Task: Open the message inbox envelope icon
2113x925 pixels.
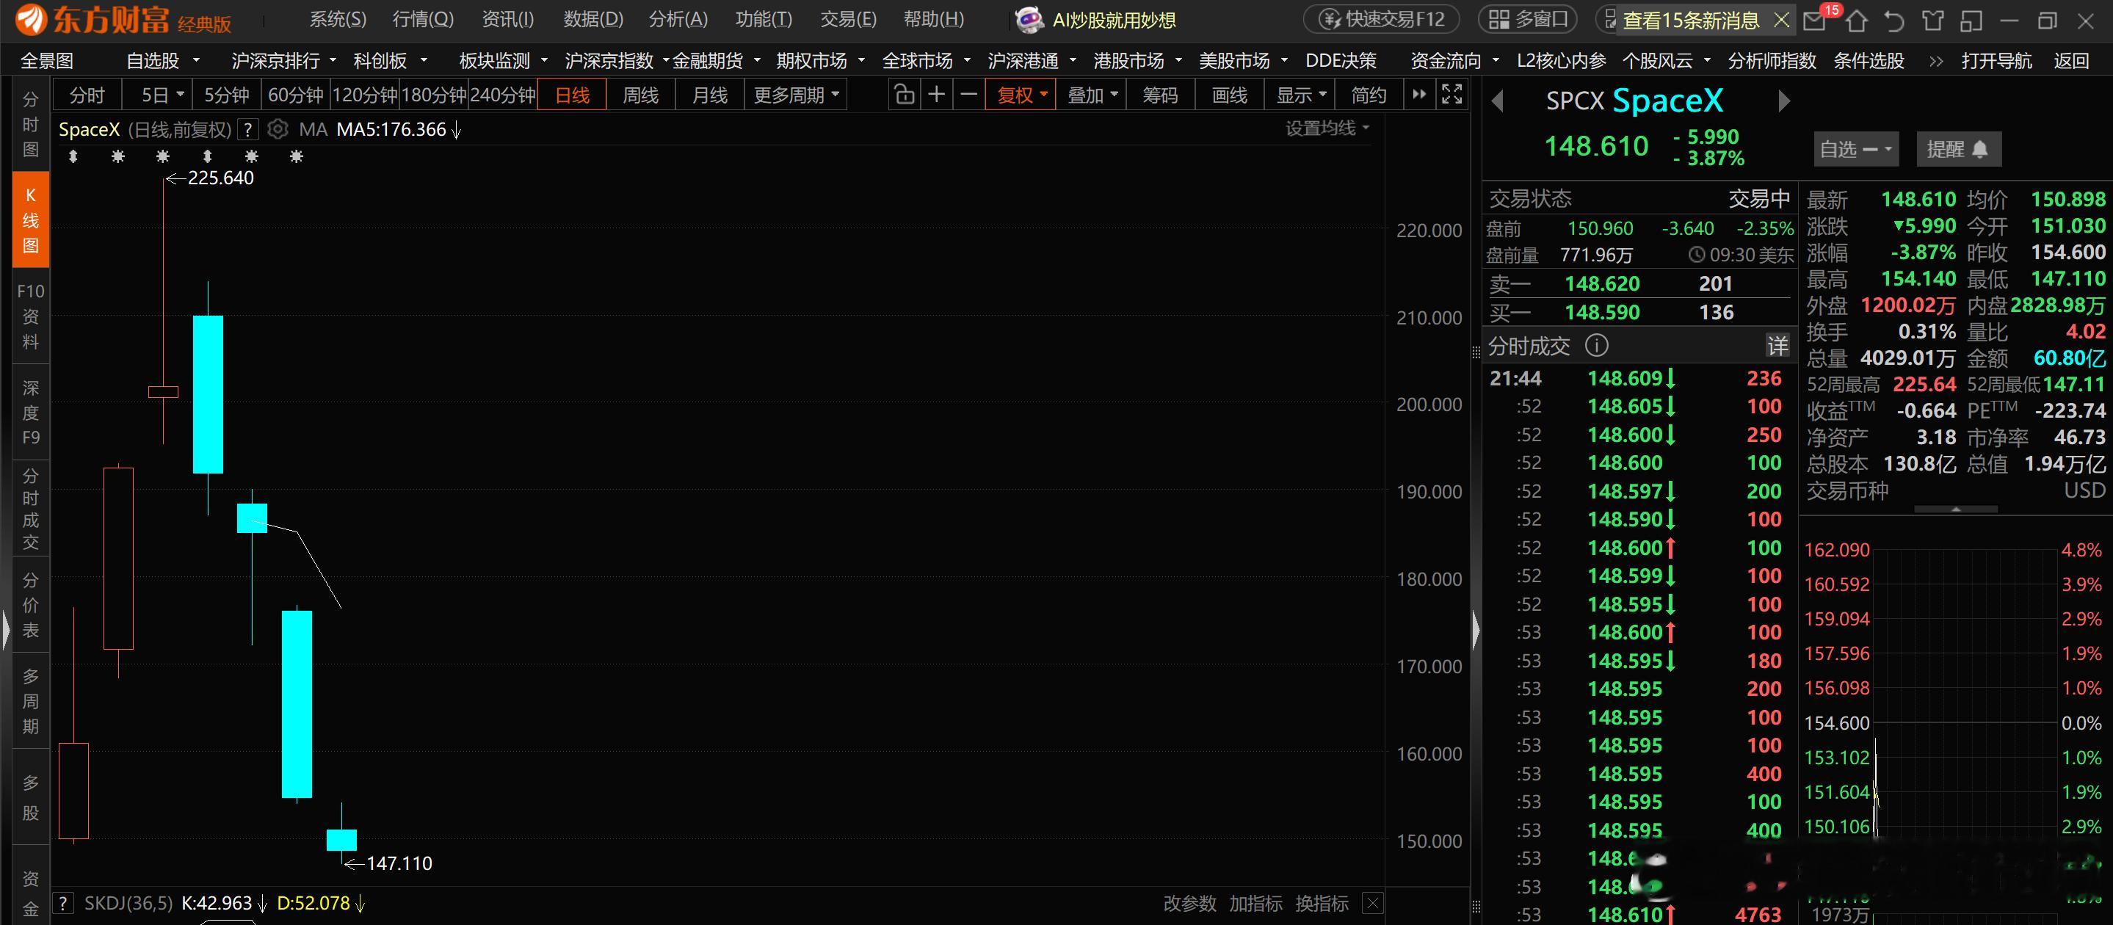Action: [x=1814, y=21]
